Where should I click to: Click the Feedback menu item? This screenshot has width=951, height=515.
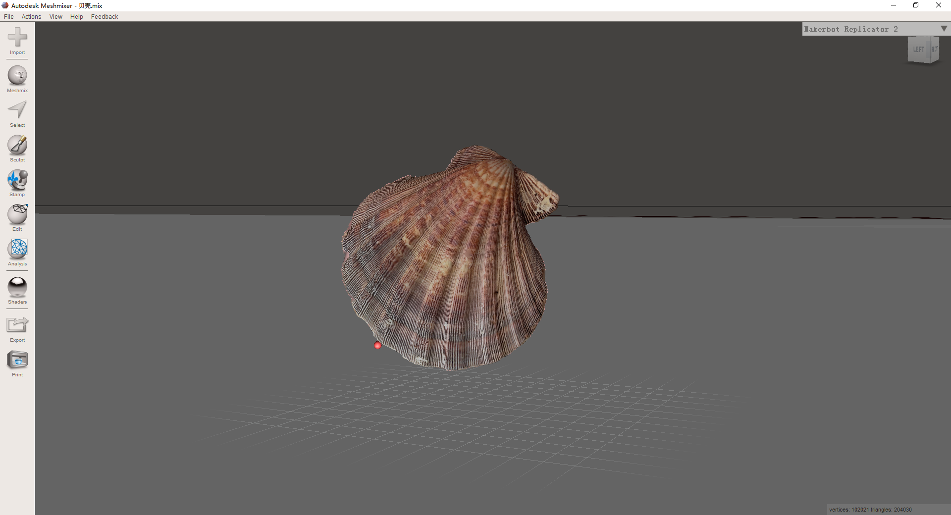coord(104,16)
